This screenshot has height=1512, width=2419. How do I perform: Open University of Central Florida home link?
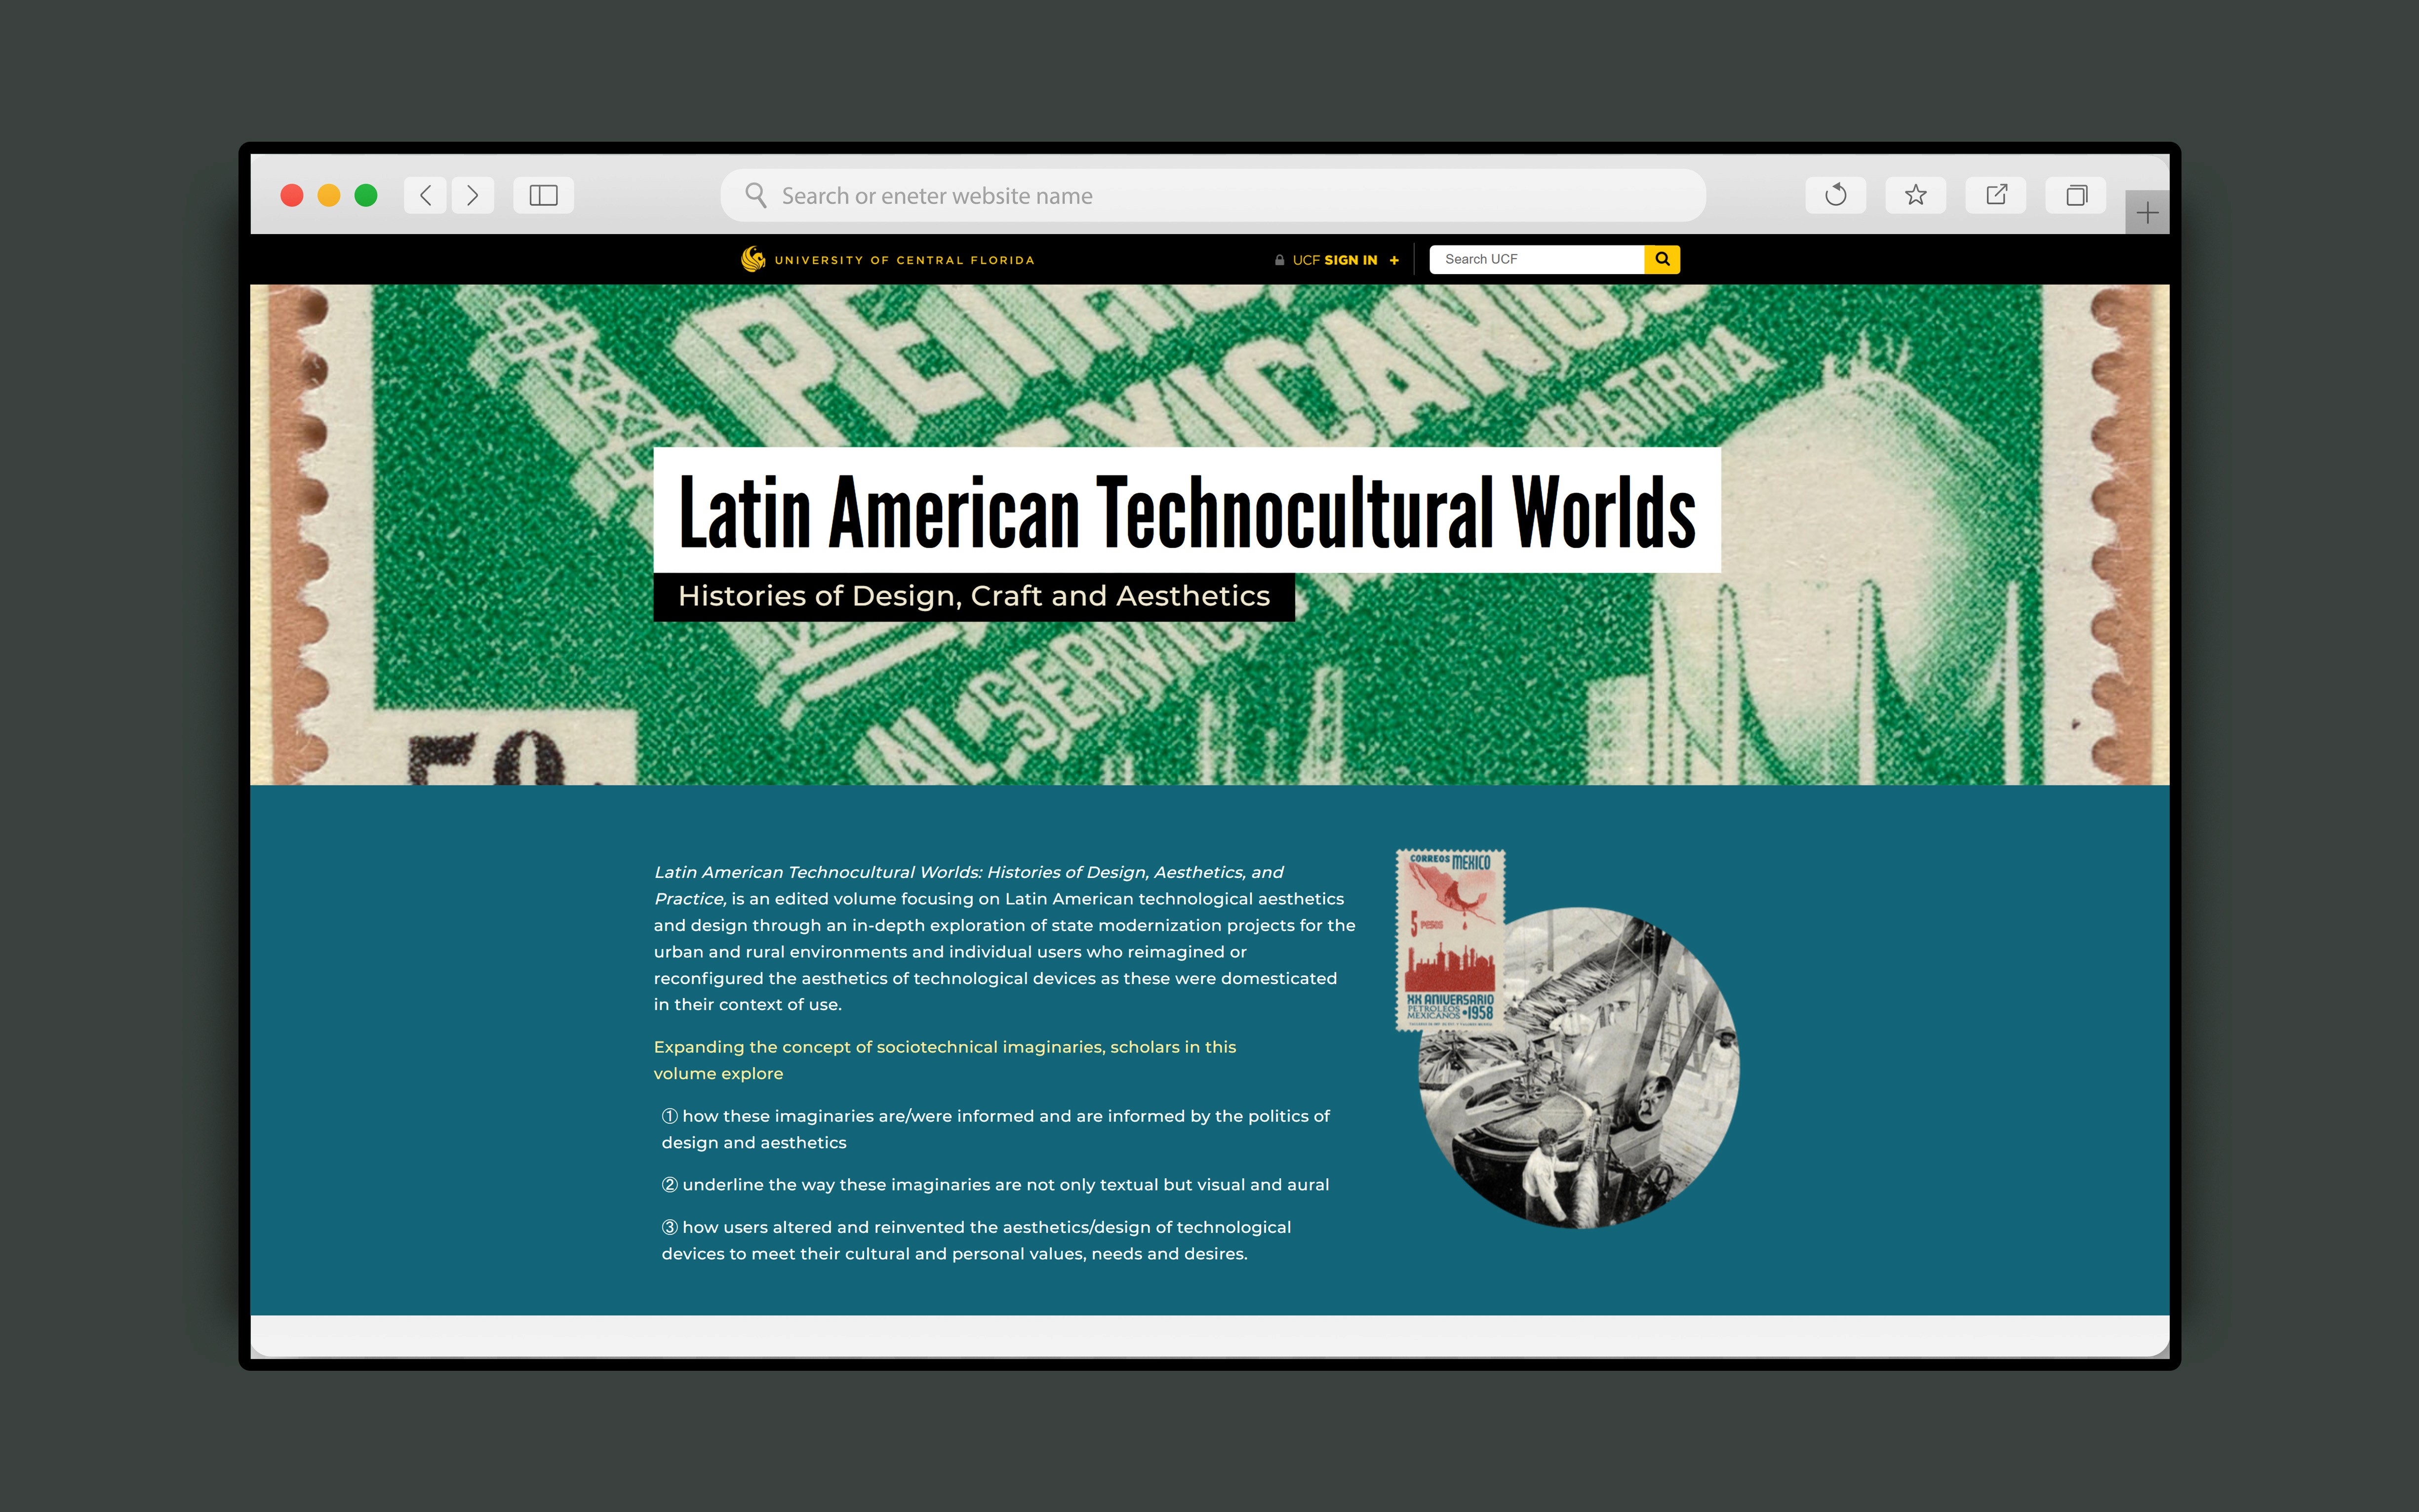(904, 260)
